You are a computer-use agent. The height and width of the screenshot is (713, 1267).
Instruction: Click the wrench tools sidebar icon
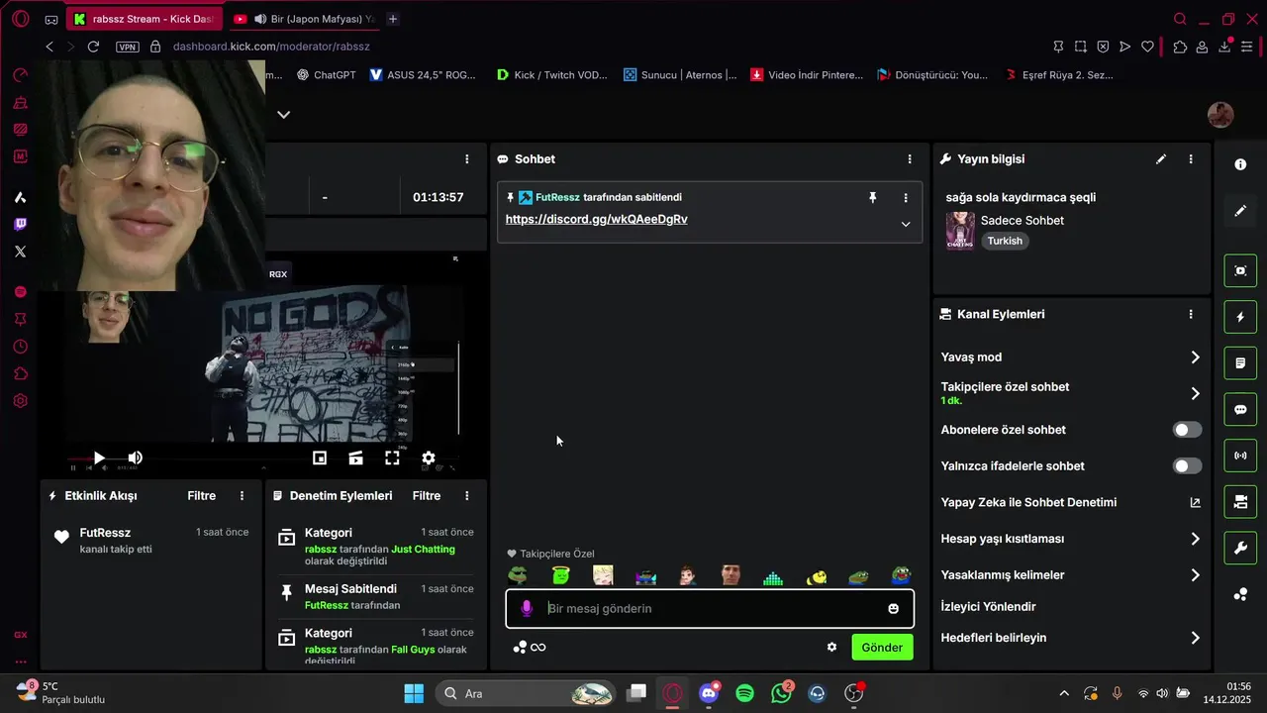point(1240,548)
